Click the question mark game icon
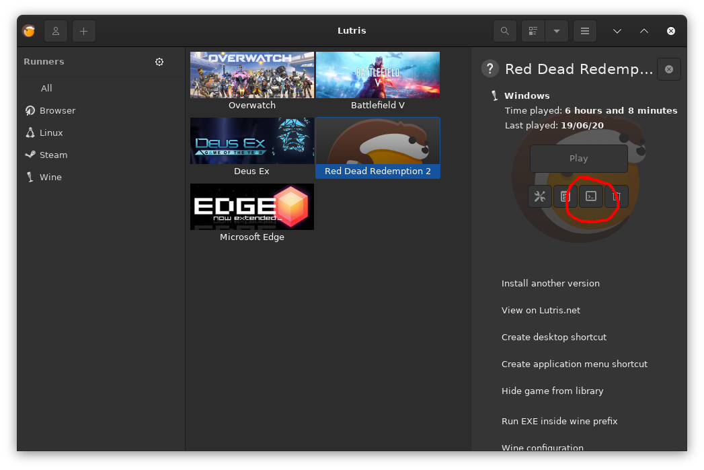The height and width of the screenshot is (470, 704). (490, 69)
